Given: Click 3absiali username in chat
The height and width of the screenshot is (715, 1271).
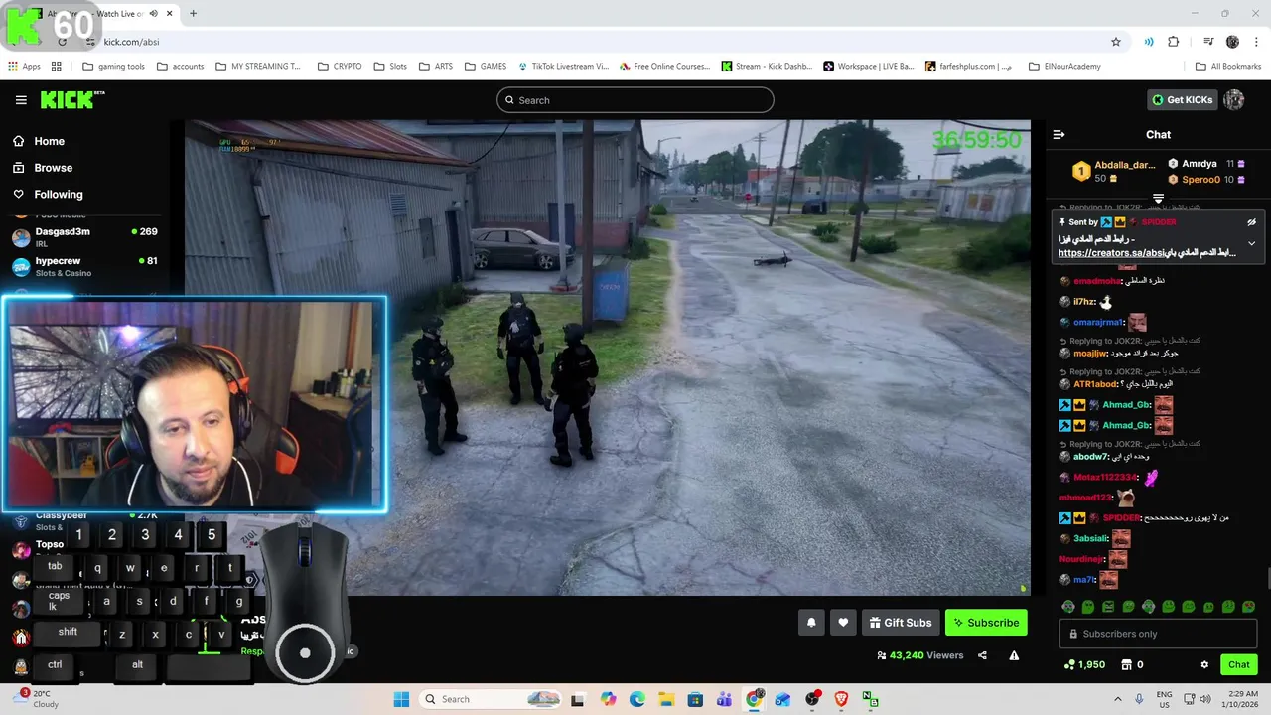Looking at the screenshot, I should click(x=1090, y=539).
